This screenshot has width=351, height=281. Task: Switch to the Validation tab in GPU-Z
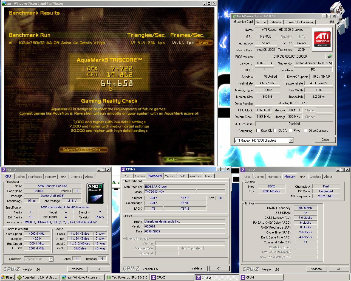point(276,22)
